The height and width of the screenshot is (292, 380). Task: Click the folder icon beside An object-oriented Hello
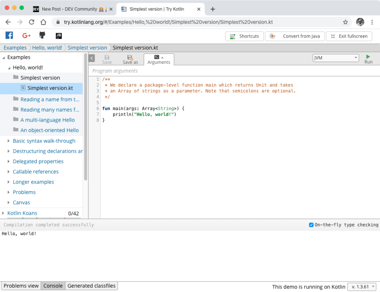tap(16, 129)
